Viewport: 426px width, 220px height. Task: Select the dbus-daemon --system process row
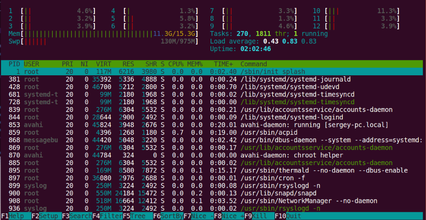pos(212,140)
